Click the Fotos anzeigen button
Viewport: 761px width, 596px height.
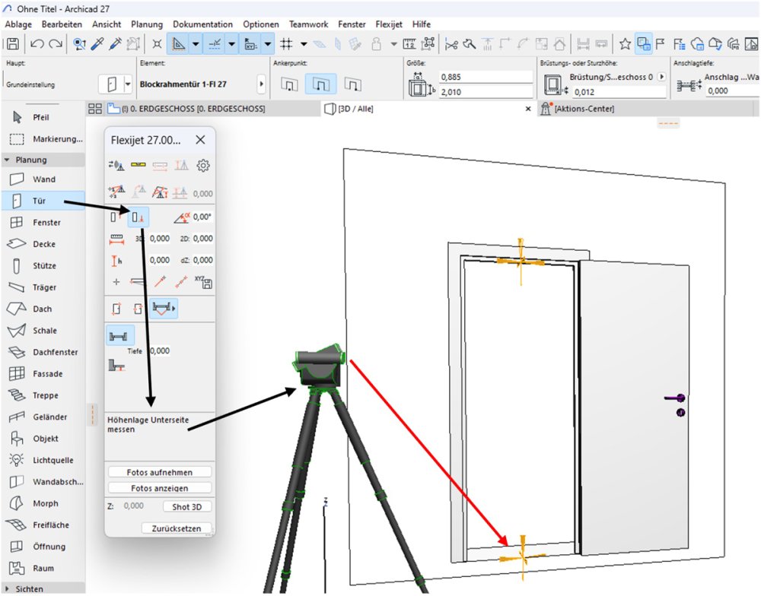[x=160, y=488]
